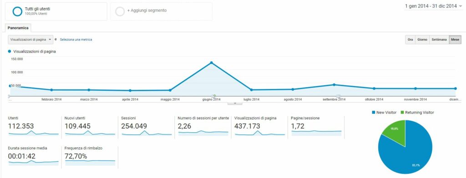Click the Utenti sparkline chart
Viewport: 466px width, 178px height.
[x=34, y=133]
